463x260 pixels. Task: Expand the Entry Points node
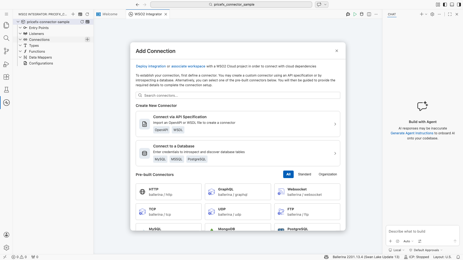(20, 28)
